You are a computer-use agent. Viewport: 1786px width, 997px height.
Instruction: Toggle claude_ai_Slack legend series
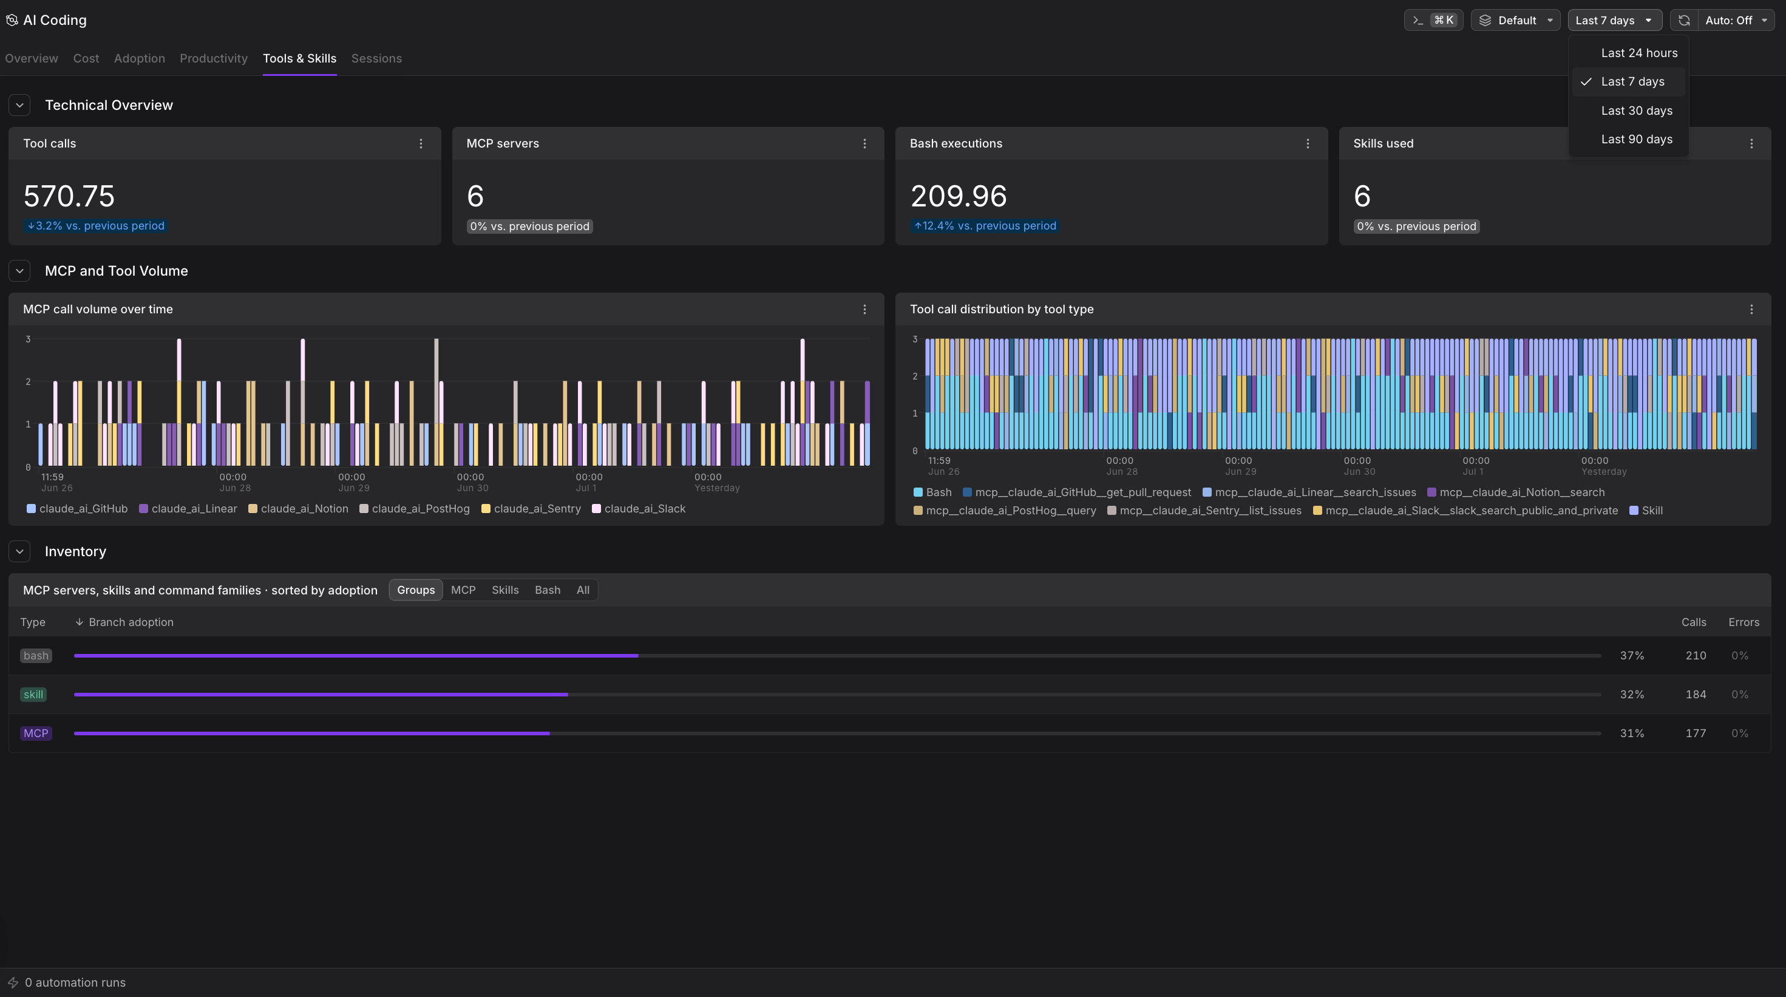coord(639,509)
